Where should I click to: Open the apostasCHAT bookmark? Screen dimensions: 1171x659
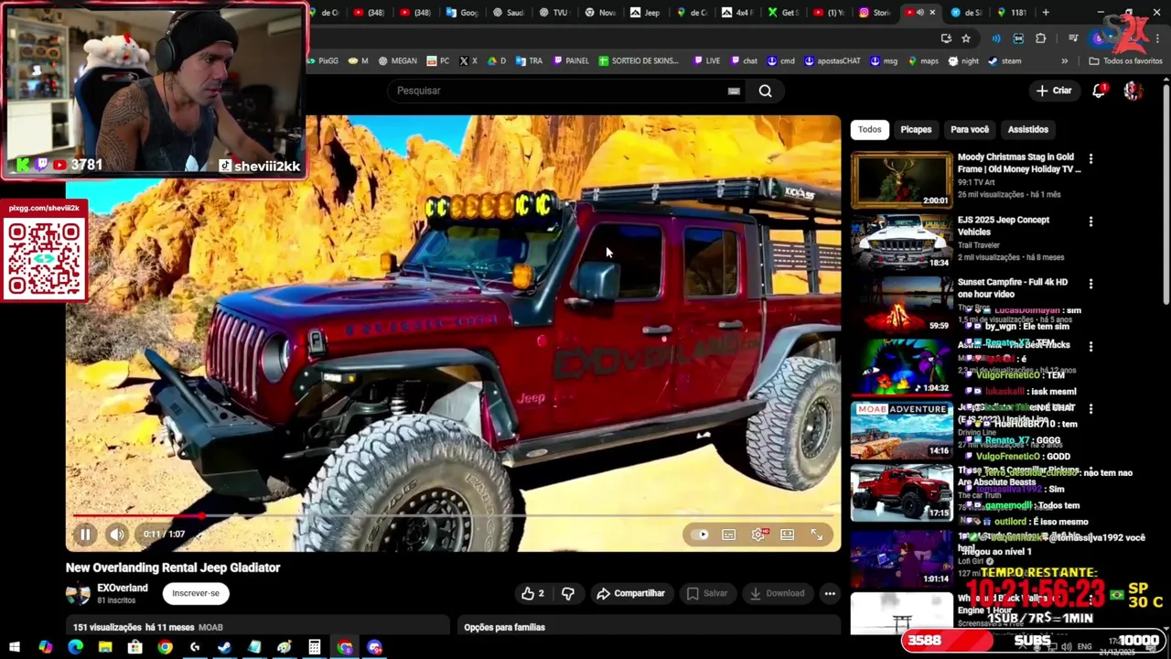coord(833,60)
